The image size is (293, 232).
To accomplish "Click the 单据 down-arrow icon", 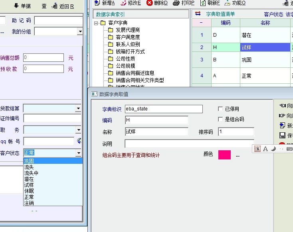I will 16,6.
